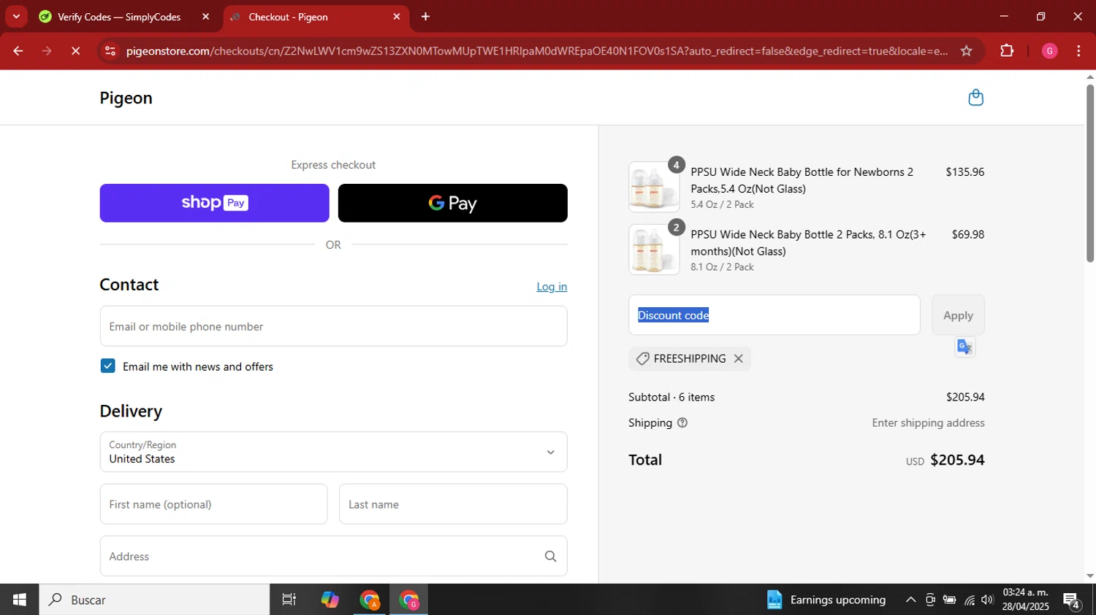Click the $135.96 item price
1096x615 pixels.
[x=964, y=172]
